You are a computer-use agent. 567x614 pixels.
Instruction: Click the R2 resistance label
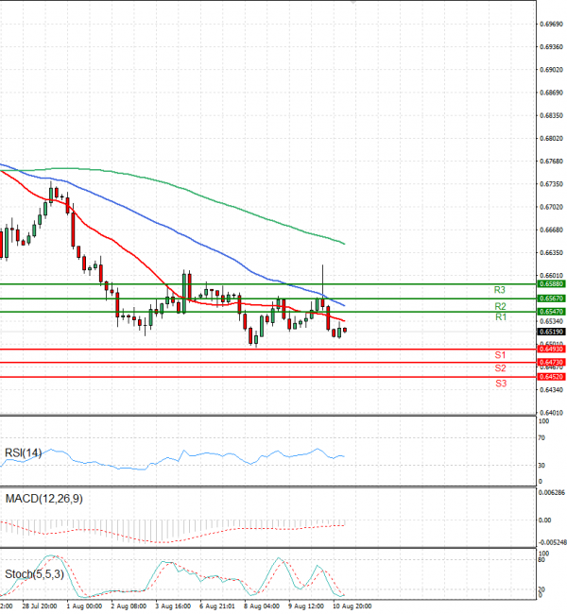pos(501,307)
